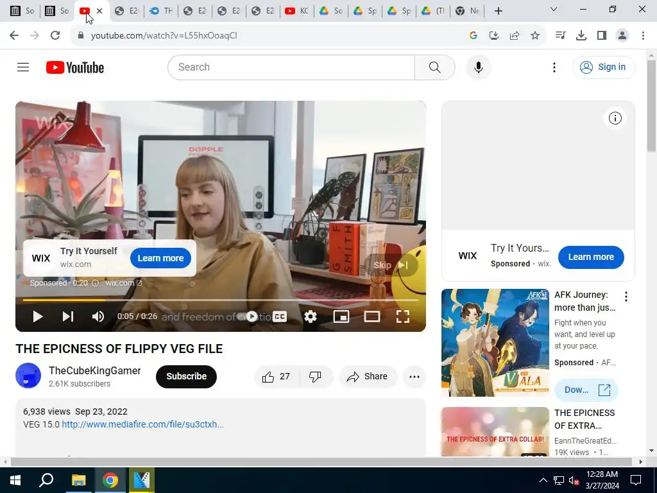Open the mediafire link in description

coord(143,424)
